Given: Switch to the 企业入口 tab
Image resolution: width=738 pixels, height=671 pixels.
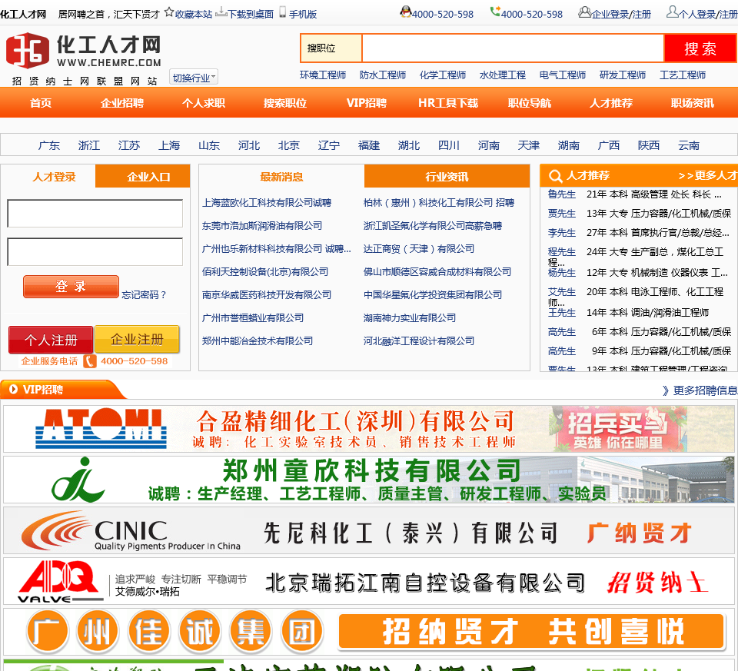Looking at the screenshot, I should [143, 177].
